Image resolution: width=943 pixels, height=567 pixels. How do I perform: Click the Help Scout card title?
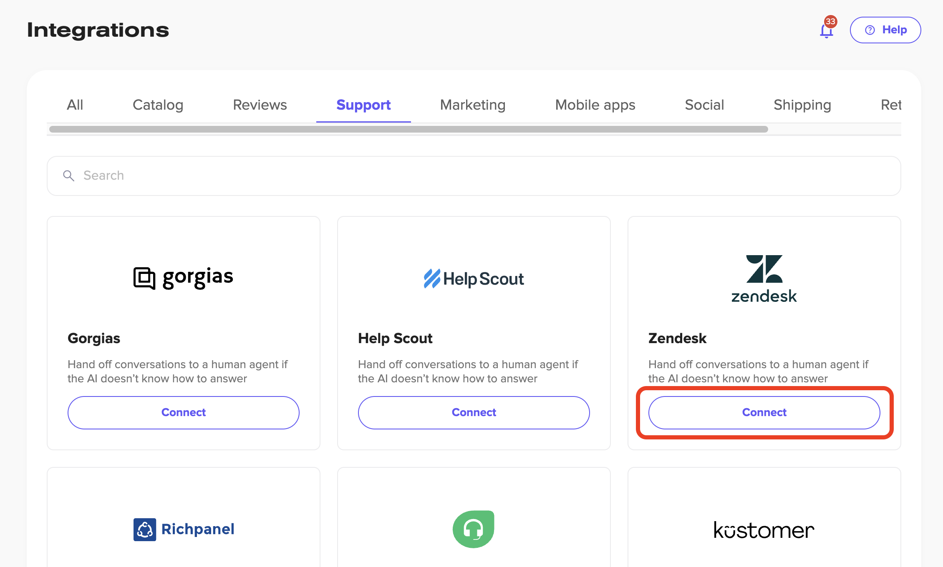coord(395,338)
